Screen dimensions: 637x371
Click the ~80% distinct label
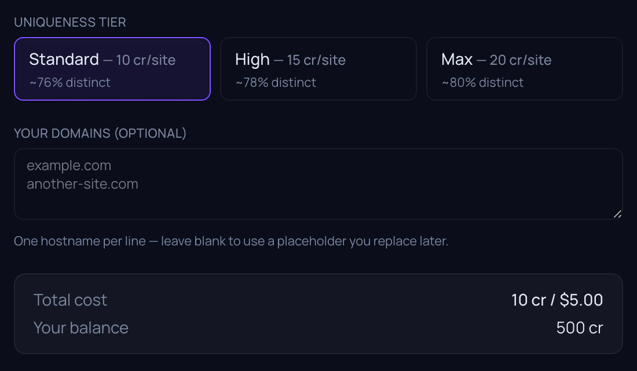pyautogui.click(x=482, y=82)
